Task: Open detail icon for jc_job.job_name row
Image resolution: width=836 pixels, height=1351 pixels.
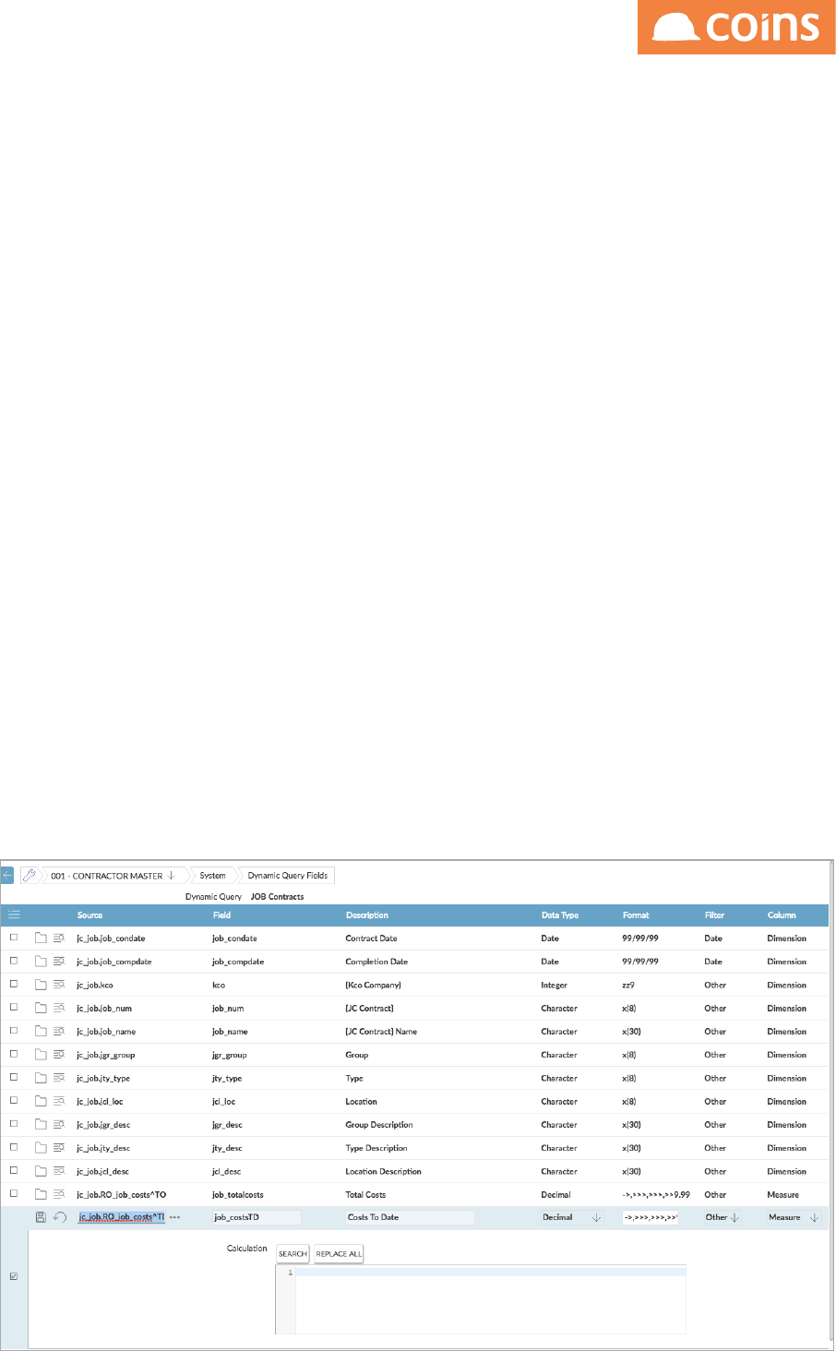Action: 59,1032
